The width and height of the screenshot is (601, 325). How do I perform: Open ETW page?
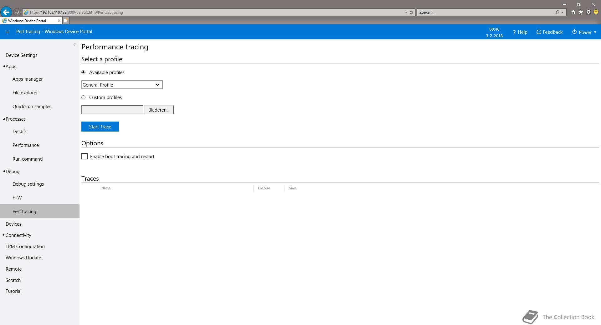pyautogui.click(x=17, y=197)
